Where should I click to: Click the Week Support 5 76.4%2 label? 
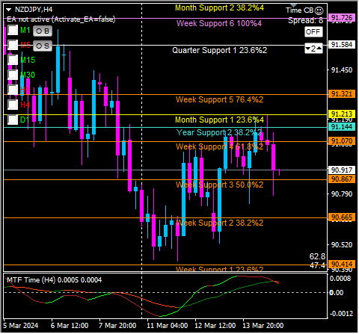(219, 99)
